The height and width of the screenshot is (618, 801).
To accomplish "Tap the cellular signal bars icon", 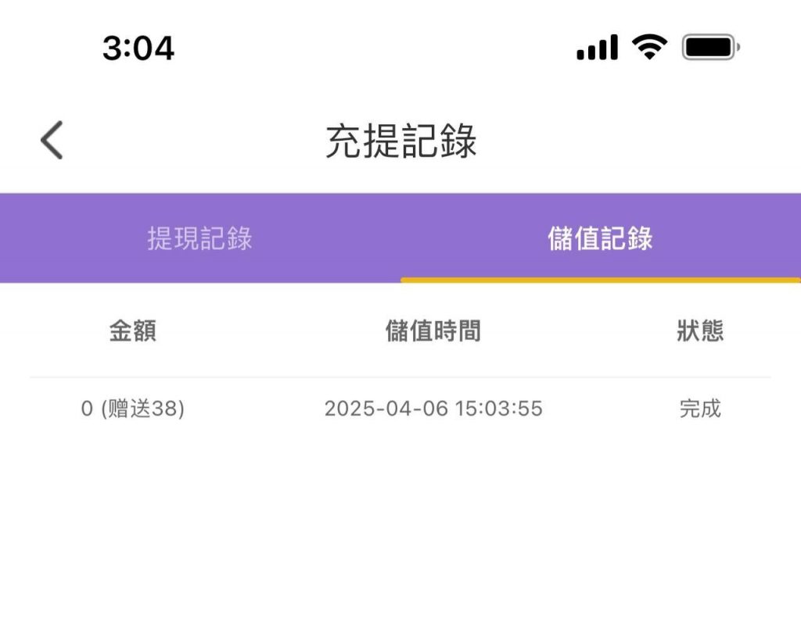I will tap(597, 48).
